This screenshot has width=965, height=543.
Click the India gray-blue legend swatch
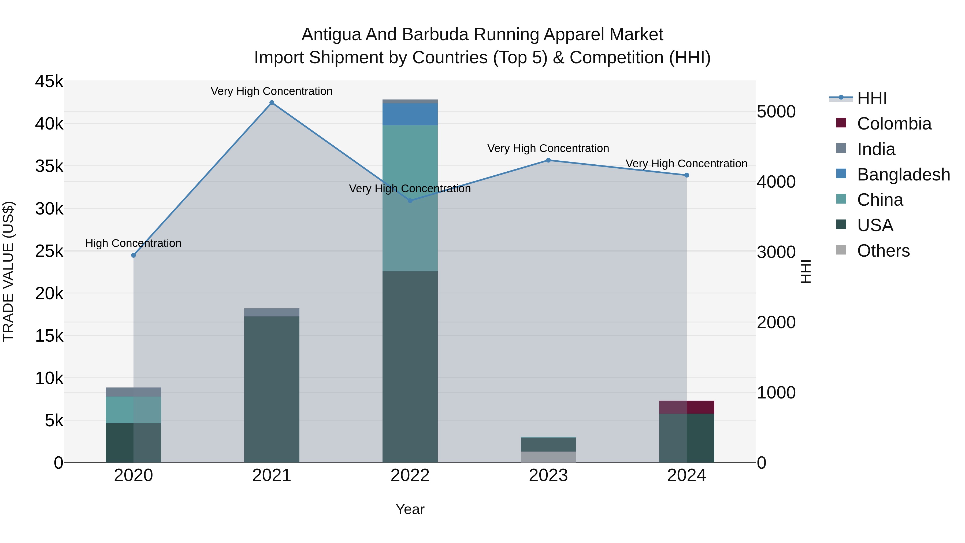pyautogui.click(x=841, y=148)
